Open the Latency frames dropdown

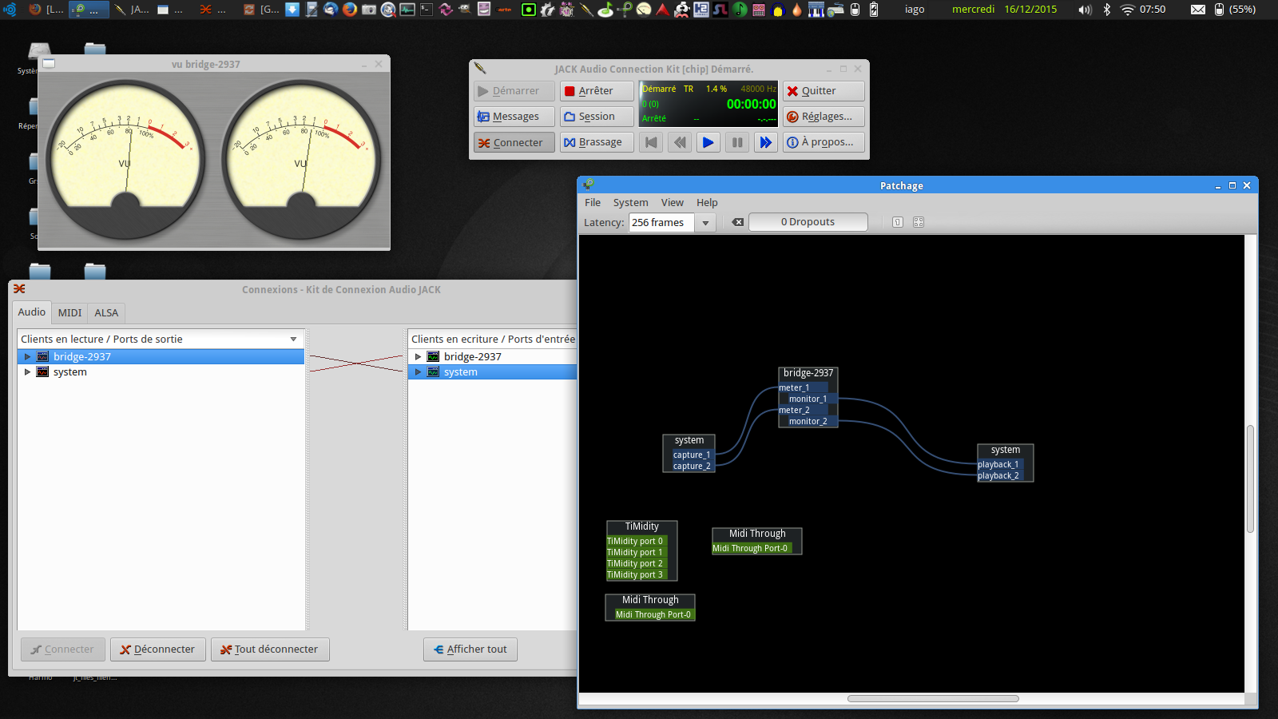pos(705,223)
